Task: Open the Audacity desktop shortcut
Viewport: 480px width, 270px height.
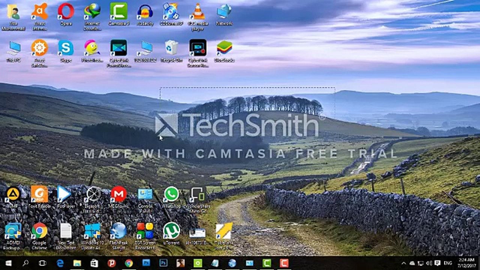Action: 145,14
